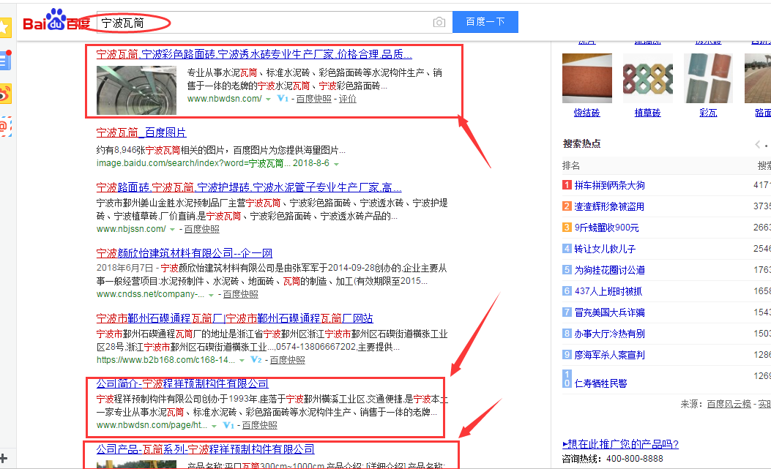
Task: Open hot topic 办事大厅冷热有别
Action: tap(609, 334)
